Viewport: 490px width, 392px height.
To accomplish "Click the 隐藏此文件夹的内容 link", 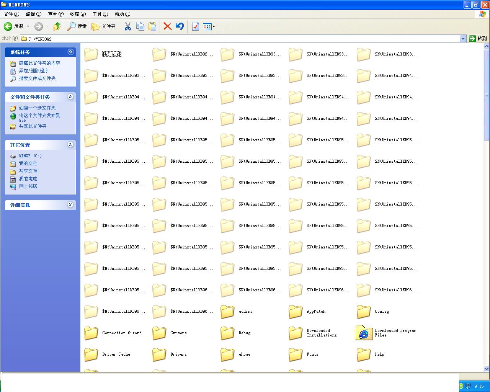I will (x=39, y=63).
